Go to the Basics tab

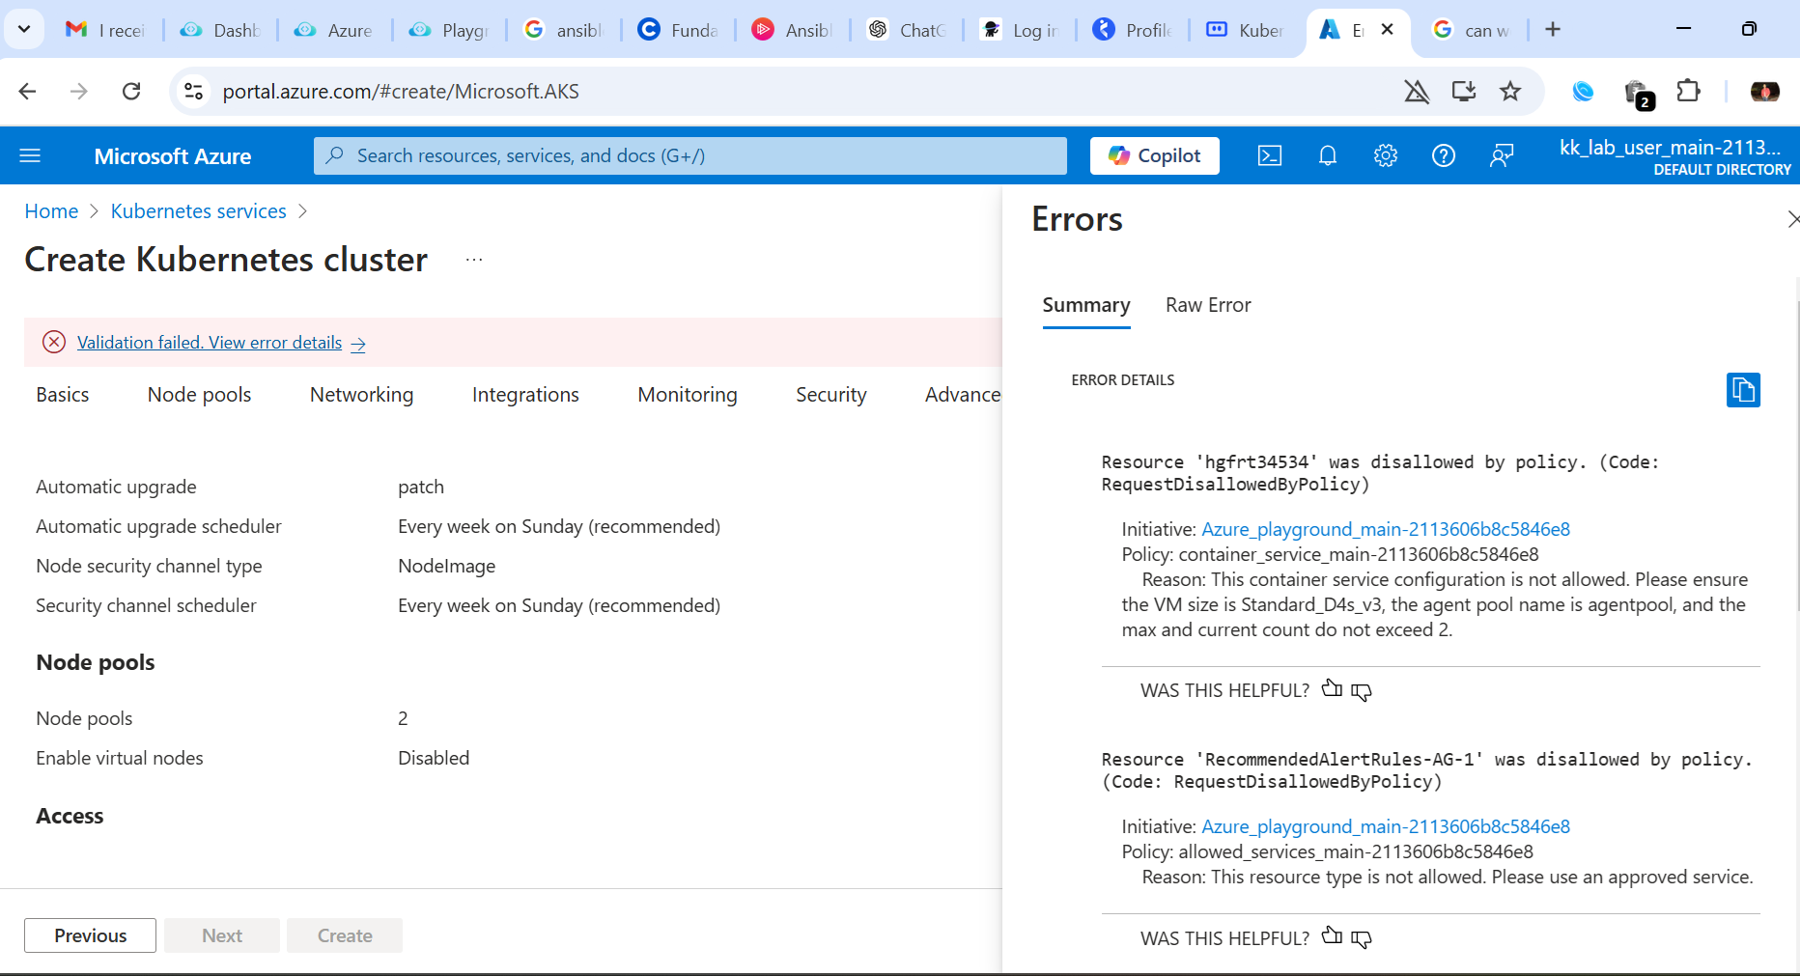[x=63, y=395]
